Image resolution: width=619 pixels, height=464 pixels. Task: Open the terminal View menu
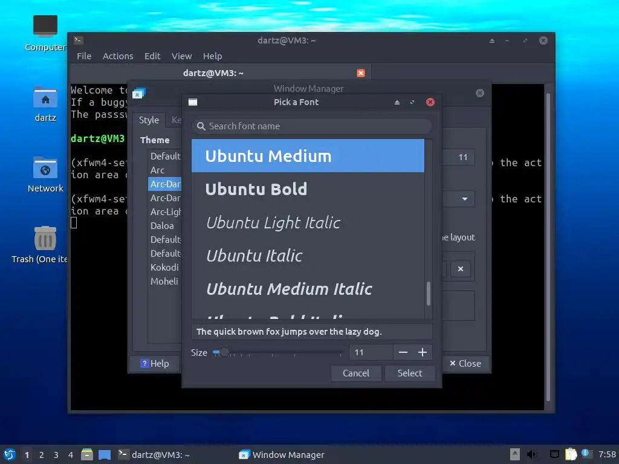click(x=181, y=56)
